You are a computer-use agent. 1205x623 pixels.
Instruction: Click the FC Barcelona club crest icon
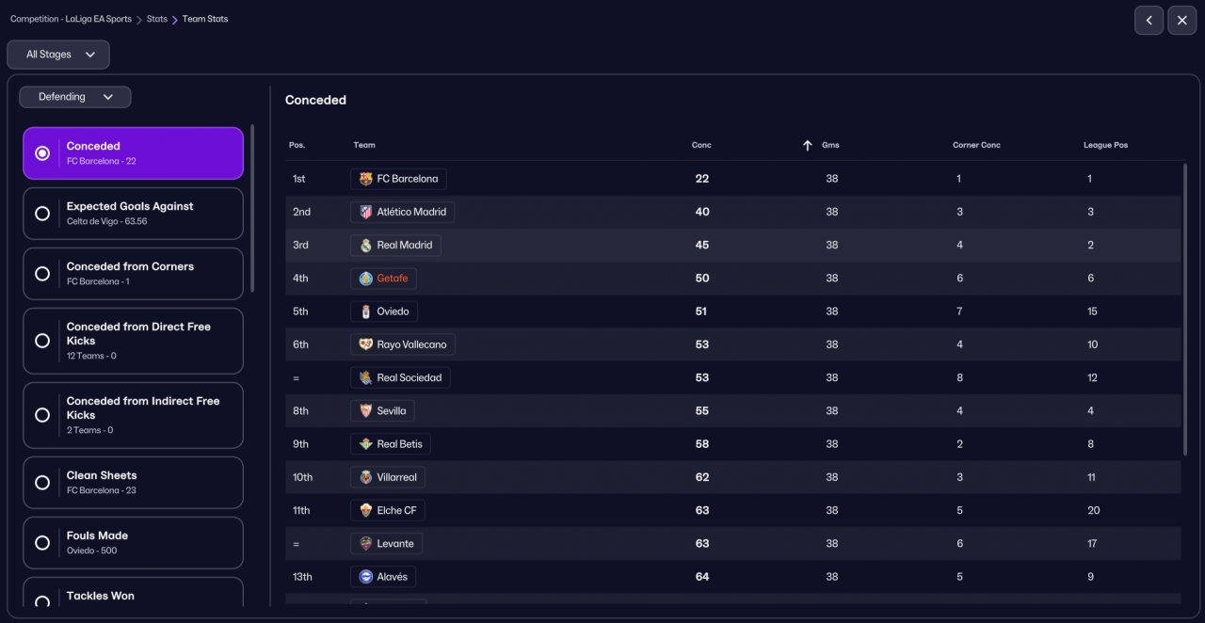click(366, 179)
